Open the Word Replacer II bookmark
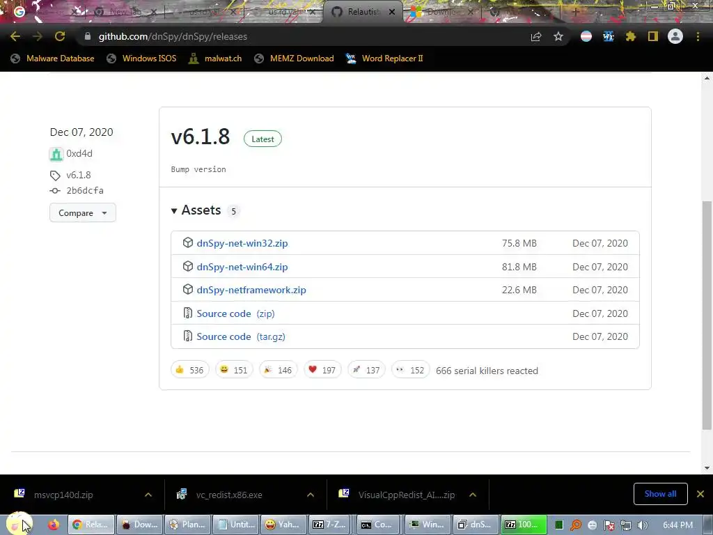Viewport: 713px width, 535px height. [x=384, y=59]
